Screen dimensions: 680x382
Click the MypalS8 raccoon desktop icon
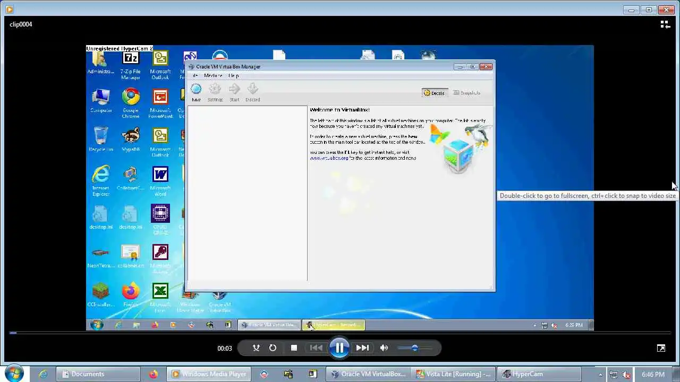pyautogui.click(x=131, y=140)
